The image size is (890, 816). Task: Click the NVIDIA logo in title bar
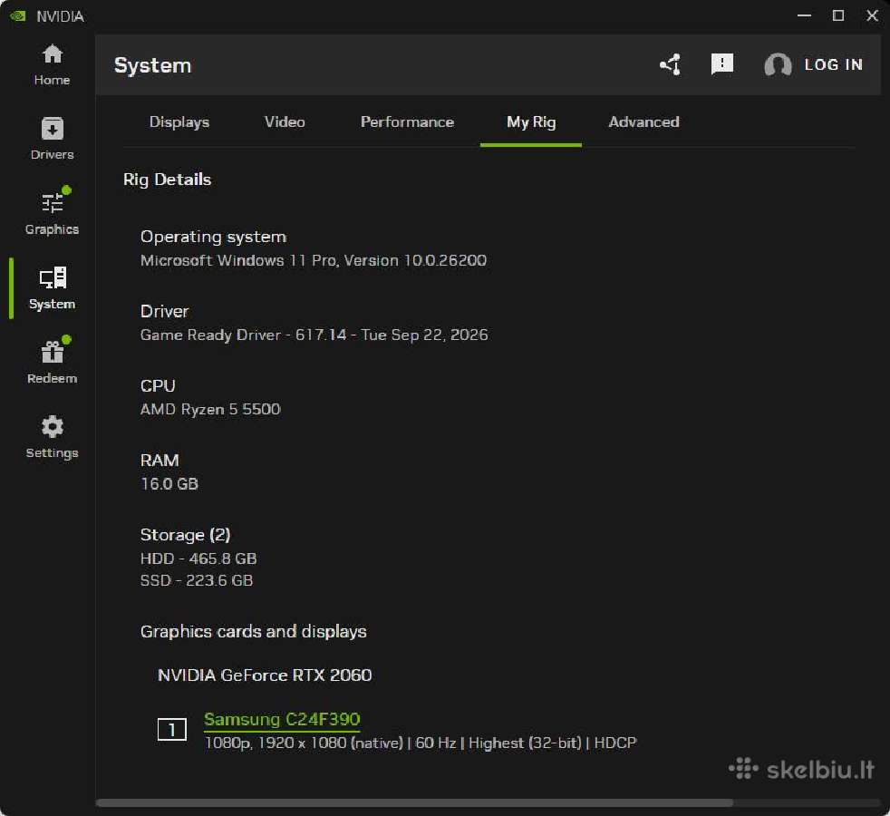pyautogui.click(x=17, y=16)
